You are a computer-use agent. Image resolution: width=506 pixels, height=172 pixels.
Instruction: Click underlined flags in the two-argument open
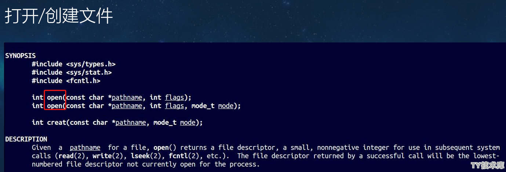tap(174, 98)
